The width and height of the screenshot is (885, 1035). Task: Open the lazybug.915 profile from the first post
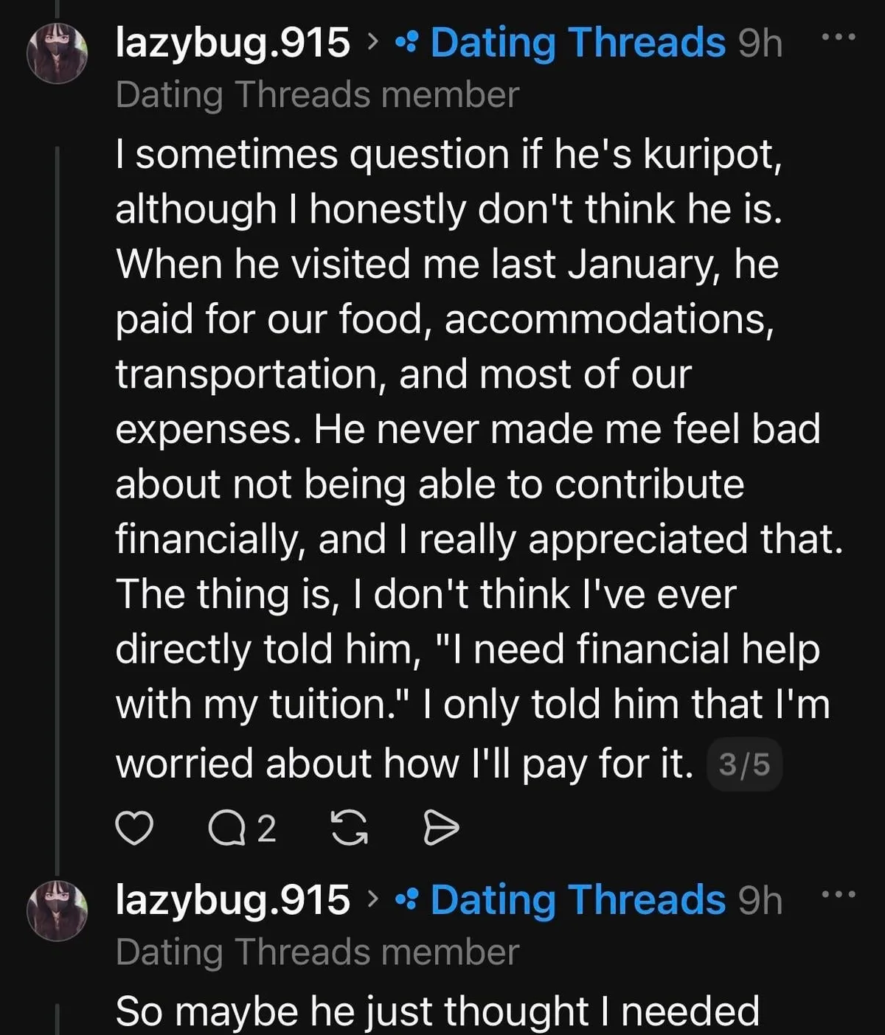point(232,43)
